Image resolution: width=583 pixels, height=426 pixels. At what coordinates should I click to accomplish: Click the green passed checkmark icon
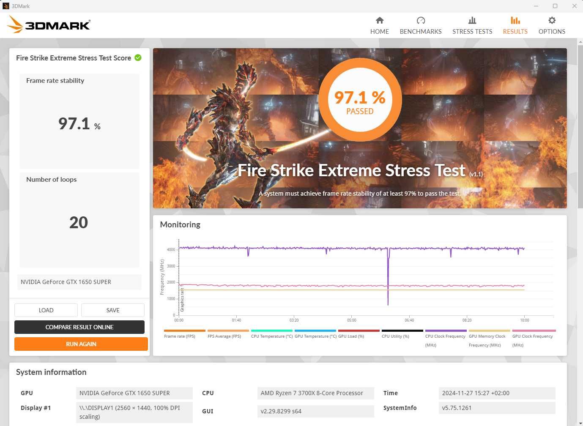[x=138, y=57]
